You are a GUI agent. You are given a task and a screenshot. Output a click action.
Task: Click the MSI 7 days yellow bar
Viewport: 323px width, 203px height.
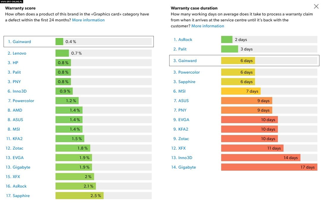tap(240, 91)
